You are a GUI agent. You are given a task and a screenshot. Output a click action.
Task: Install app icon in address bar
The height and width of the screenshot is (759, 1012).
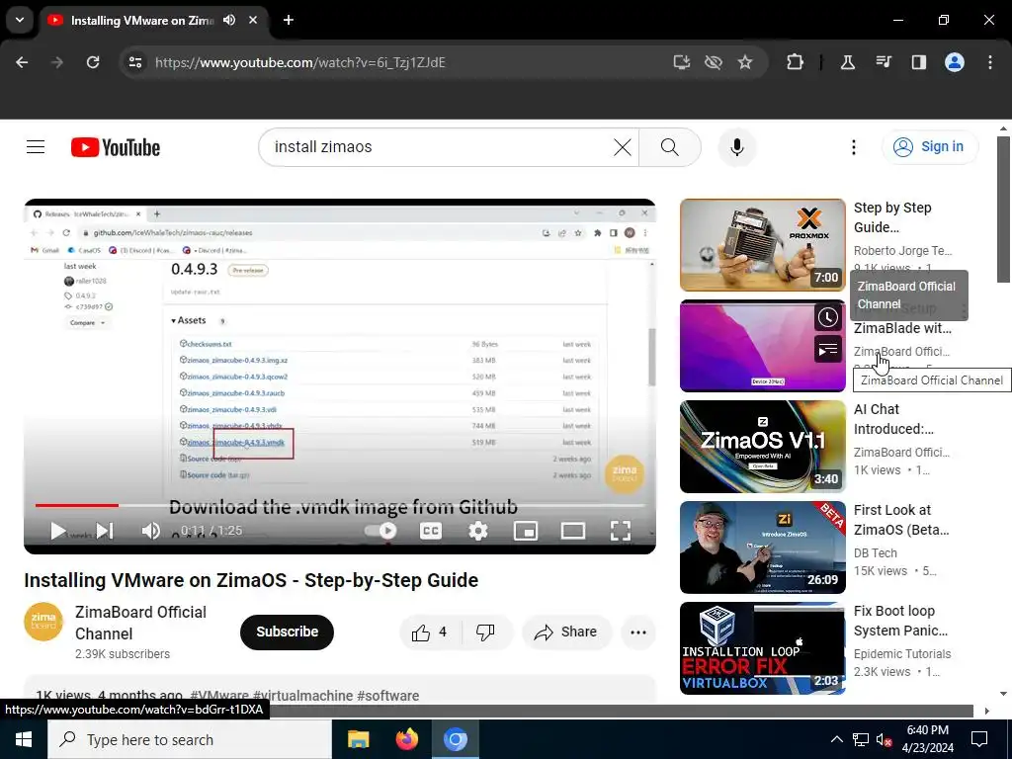point(682,62)
